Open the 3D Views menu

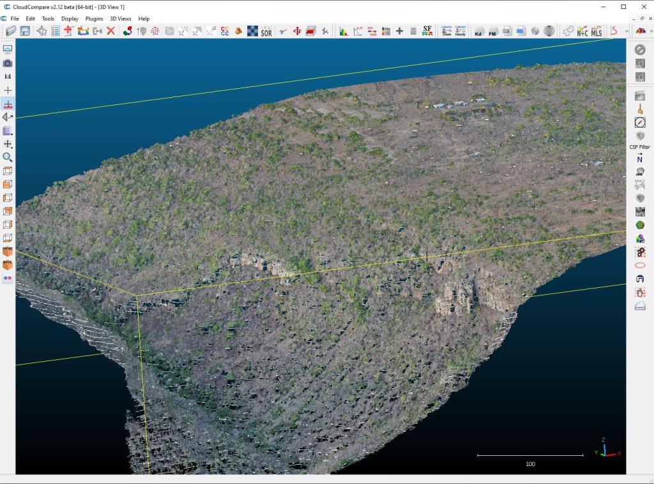point(121,19)
